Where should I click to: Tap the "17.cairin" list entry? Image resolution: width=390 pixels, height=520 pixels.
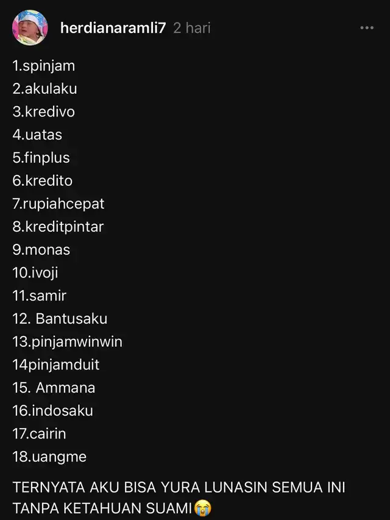[39, 434]
